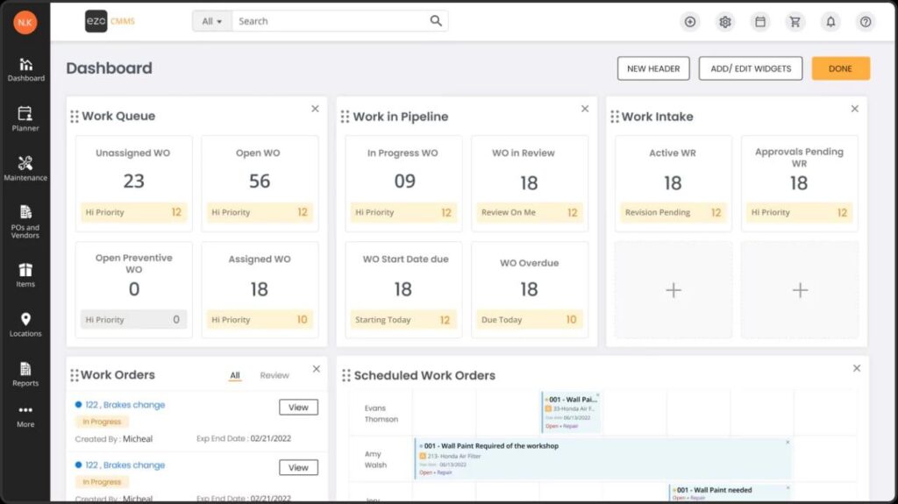Open Reports from the sidebar
The height and width of the screenshot is (504, 898).
25,373
